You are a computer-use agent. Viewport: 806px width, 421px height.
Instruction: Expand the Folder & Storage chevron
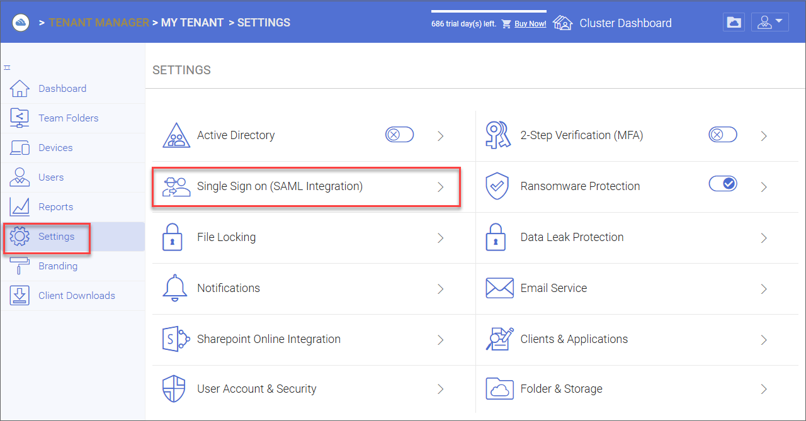coord(764,389)
